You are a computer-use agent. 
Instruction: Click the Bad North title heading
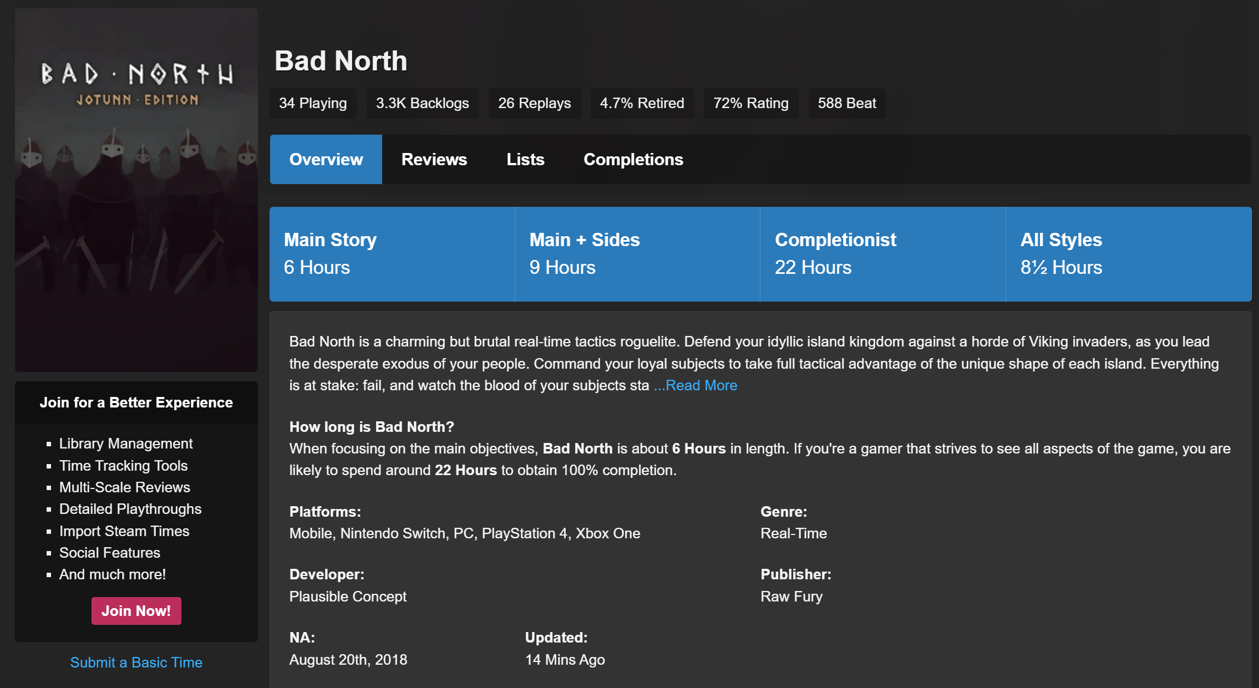point(341,61)
